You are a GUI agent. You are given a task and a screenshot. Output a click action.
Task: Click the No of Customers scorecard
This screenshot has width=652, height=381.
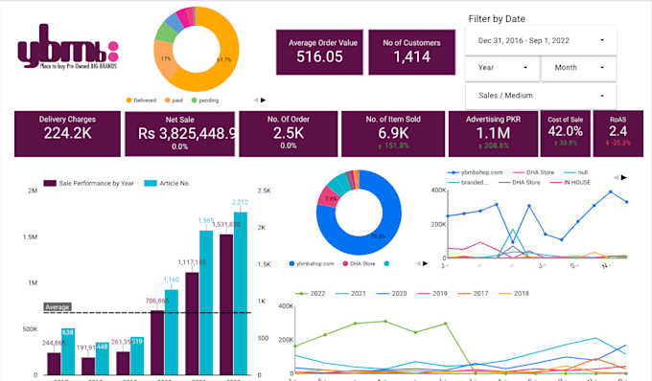411,53
